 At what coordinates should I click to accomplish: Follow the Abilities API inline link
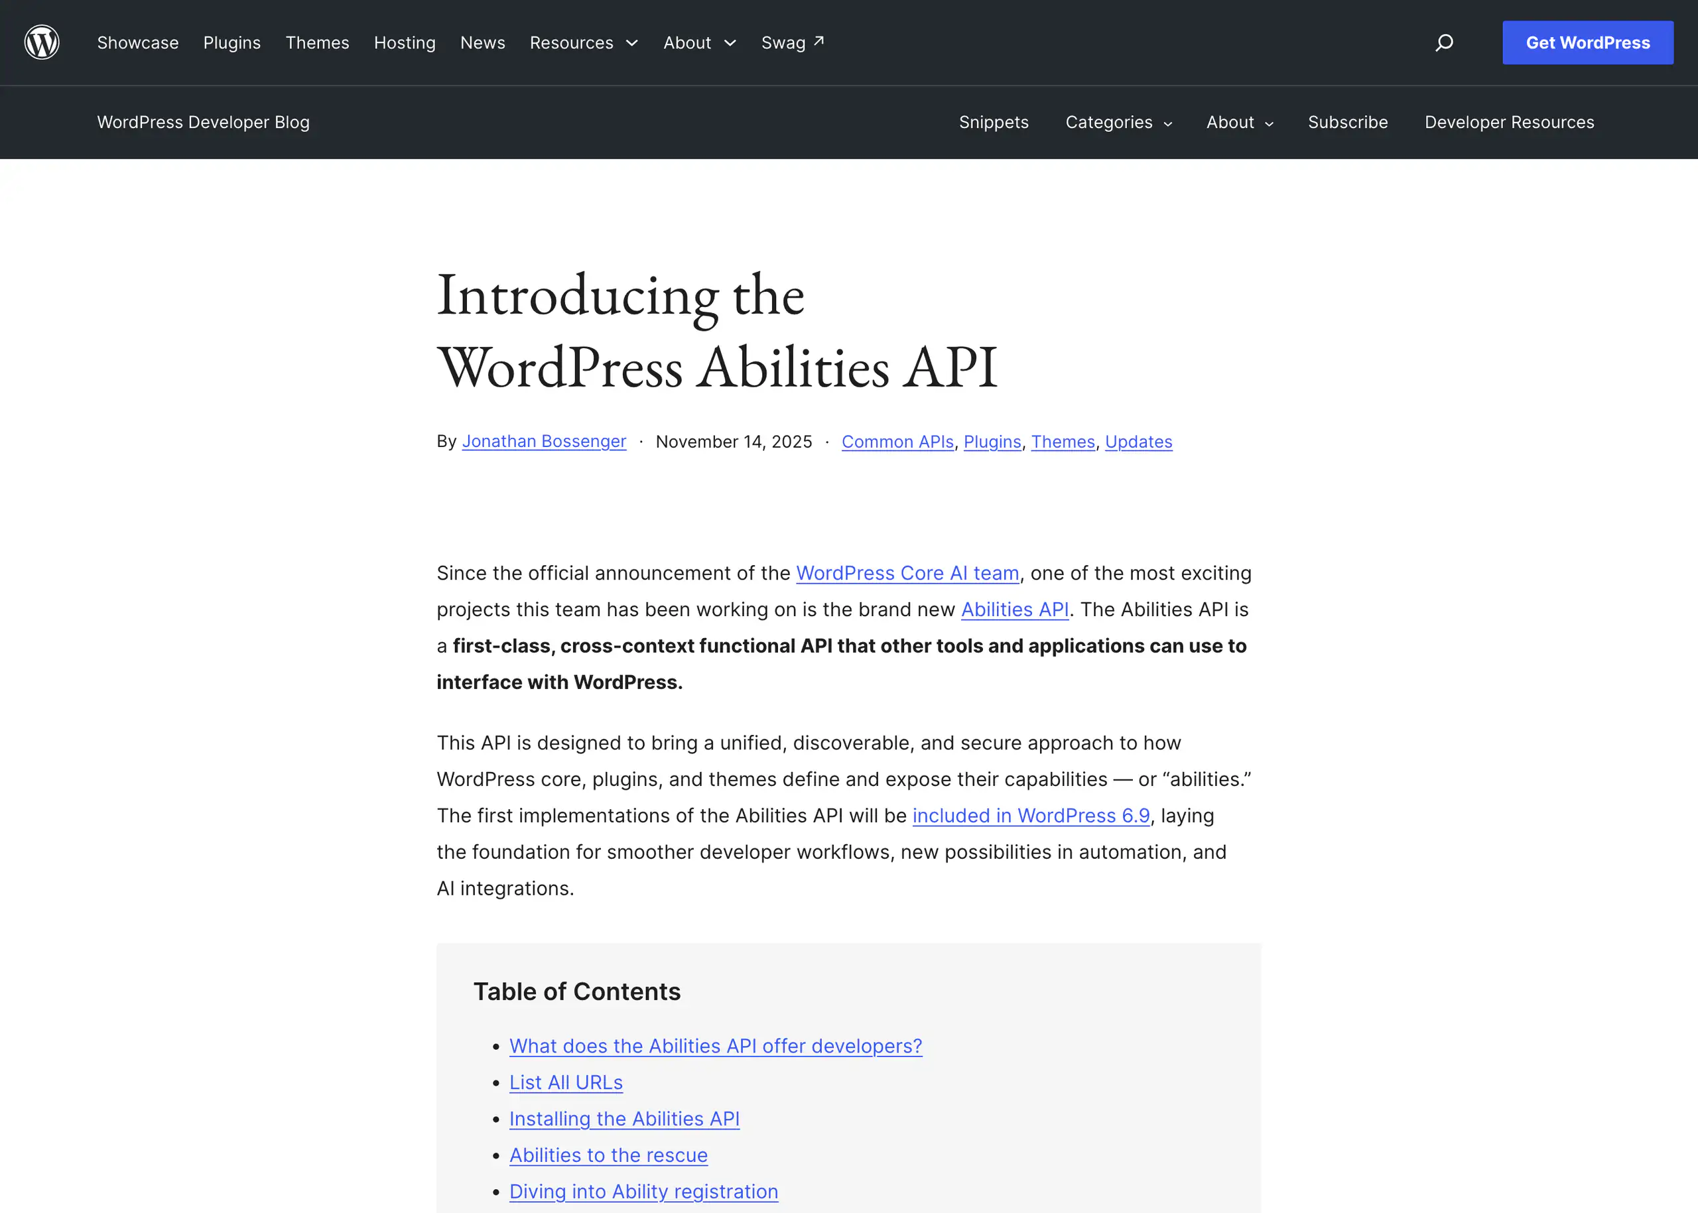[1014, 609]
